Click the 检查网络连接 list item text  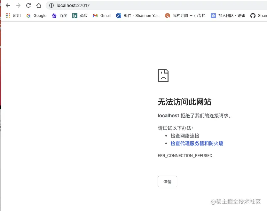[185, 136]
